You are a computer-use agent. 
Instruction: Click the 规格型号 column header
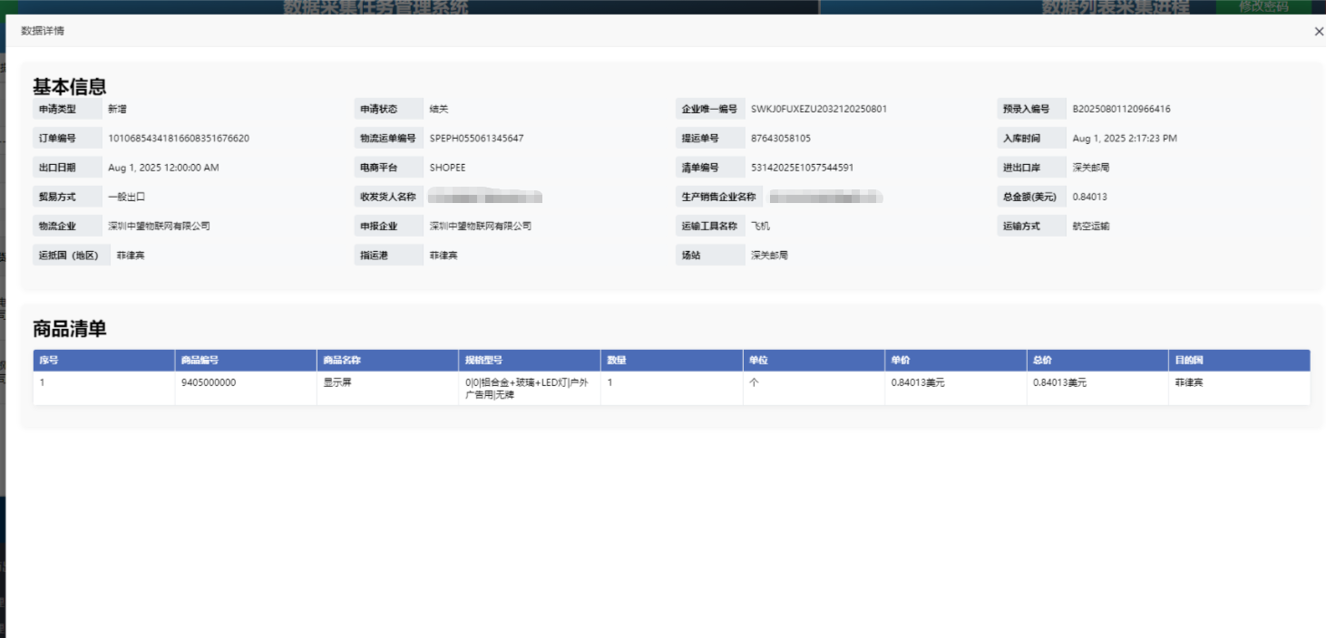point(483,361)
